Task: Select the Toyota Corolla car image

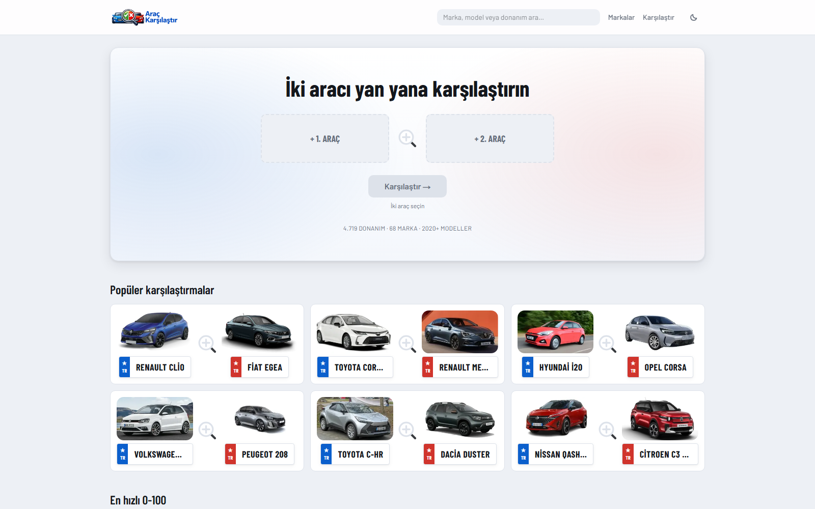Action: click(x=355, y=331)
